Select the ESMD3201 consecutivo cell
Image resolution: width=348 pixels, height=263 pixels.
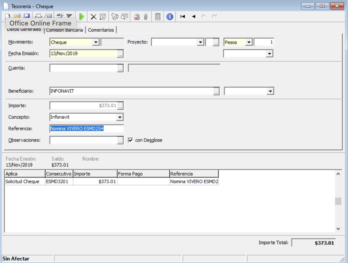pos(59,182)
